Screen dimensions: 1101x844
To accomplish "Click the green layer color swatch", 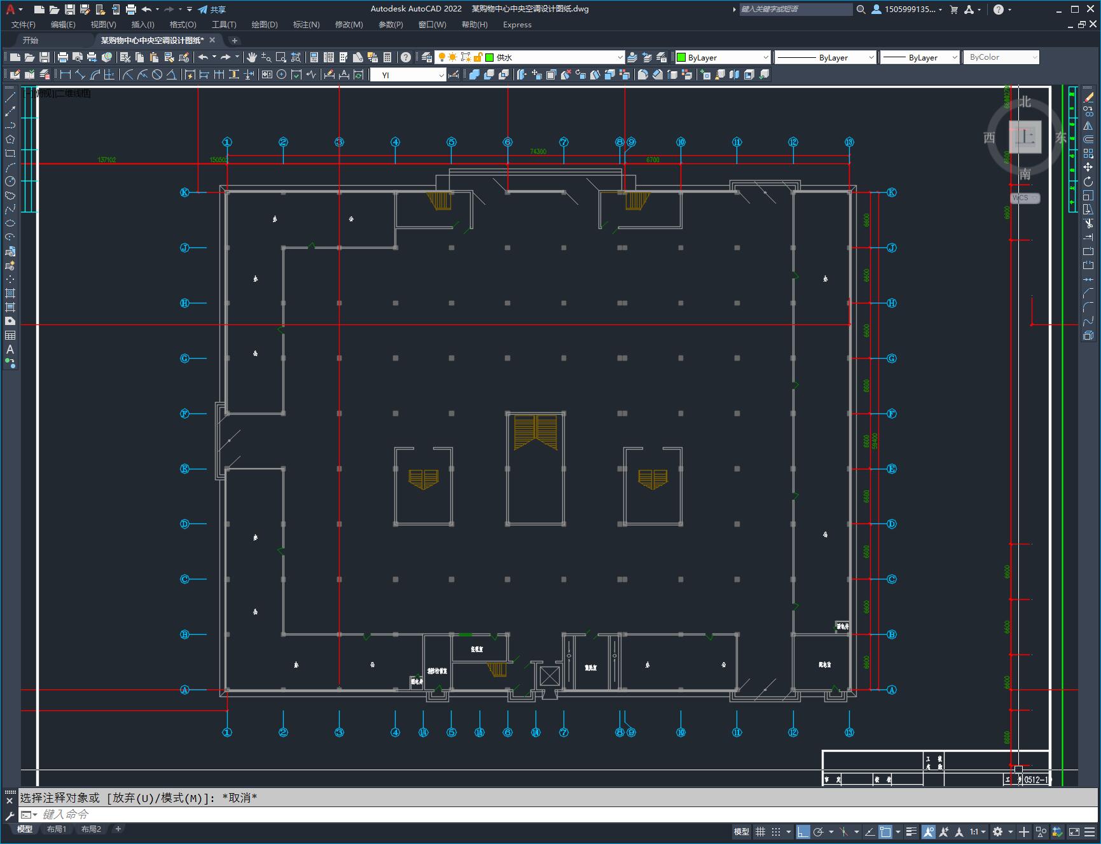I will pos(490,57).
